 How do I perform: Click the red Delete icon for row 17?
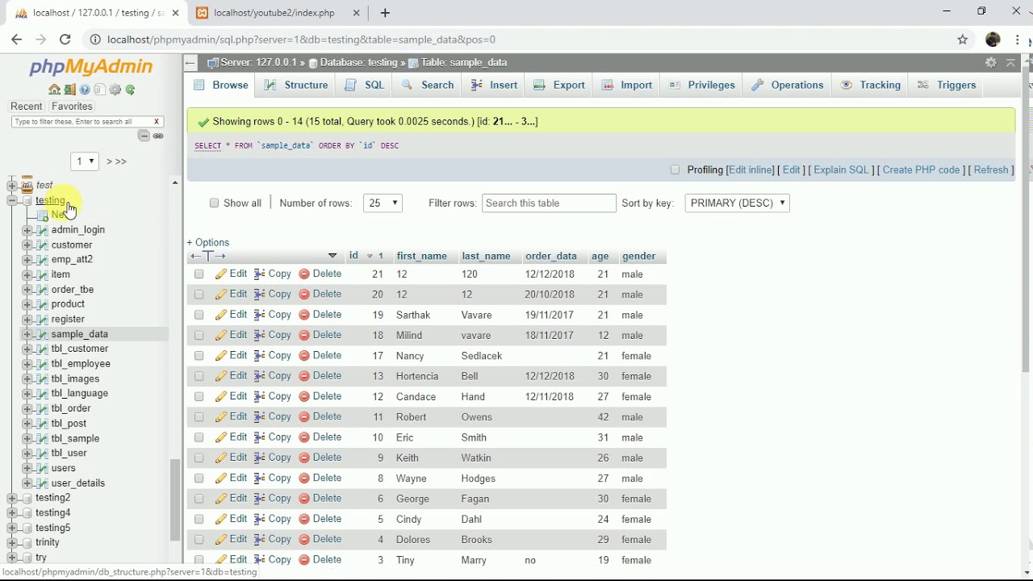(304, 356)
